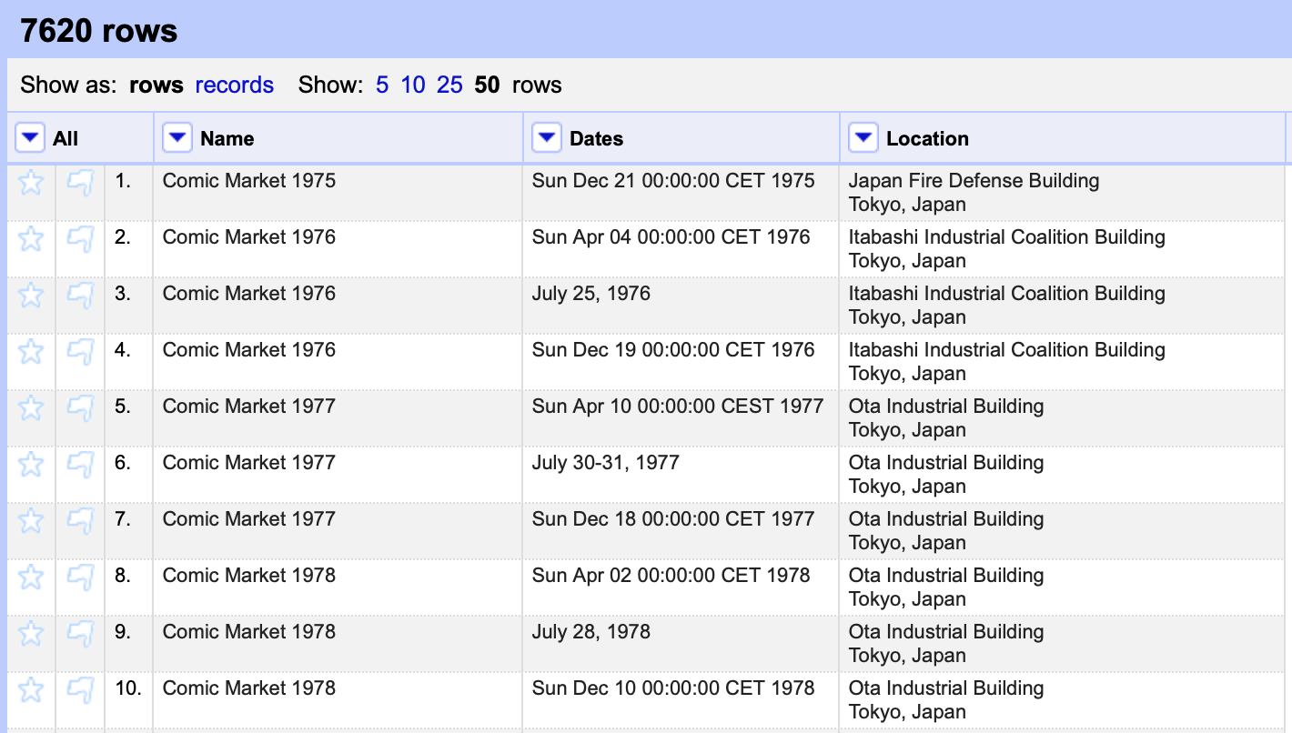The image size is (1292, 733).
Task: Toggle star on row 8
Action: click(x=31, y=577)
